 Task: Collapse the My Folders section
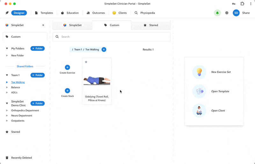7,48
